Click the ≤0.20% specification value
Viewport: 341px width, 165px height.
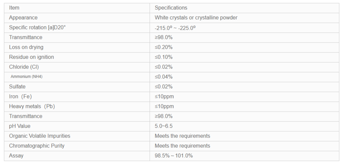[163, 47]
